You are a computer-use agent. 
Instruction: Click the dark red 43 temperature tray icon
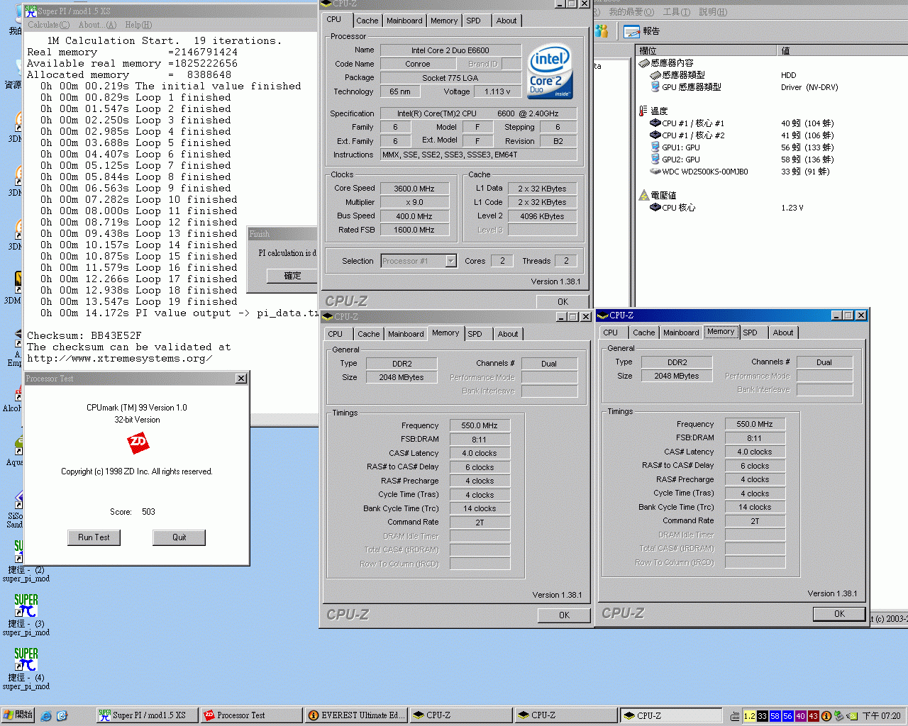pyautogui.click(x=813, y=716)
